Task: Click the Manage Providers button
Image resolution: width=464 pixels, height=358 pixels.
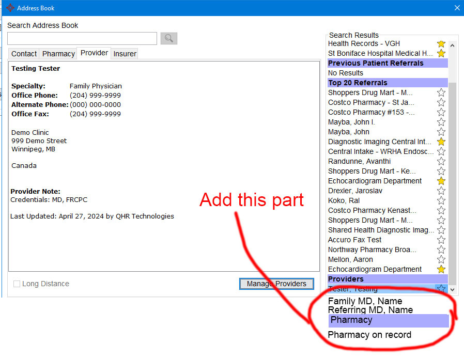Action: point(276,284)
